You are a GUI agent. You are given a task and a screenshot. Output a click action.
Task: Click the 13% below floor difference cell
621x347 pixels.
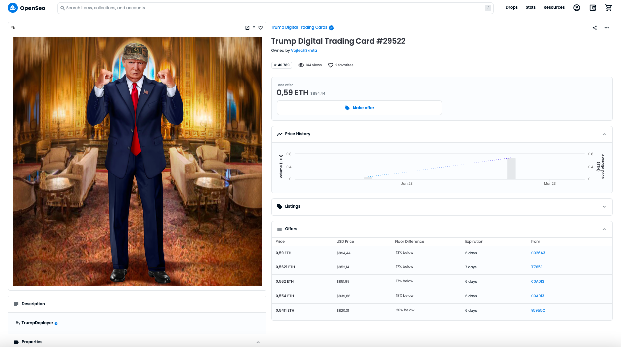click(405, 253)
